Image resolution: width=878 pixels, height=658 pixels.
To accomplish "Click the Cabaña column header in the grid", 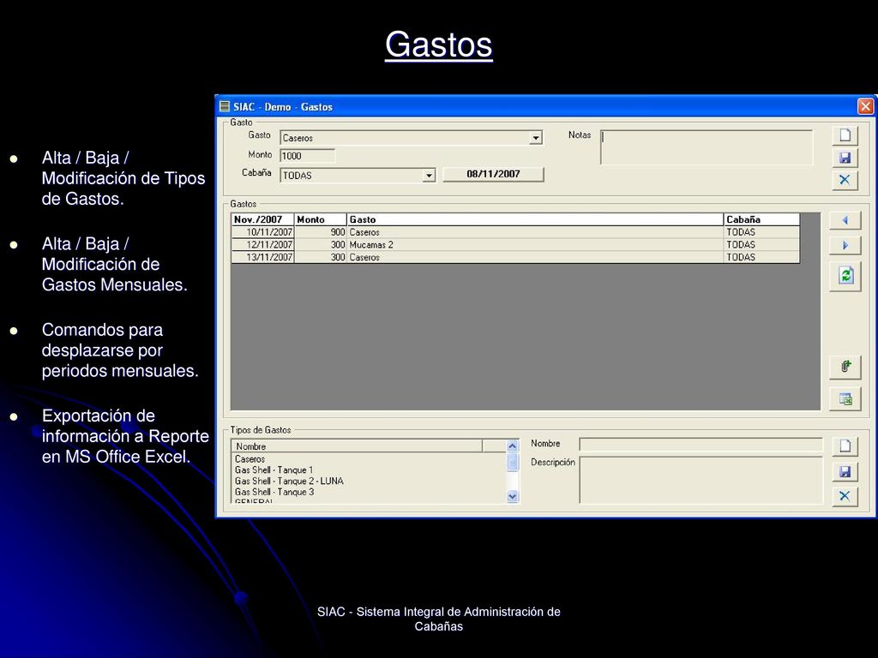I will click(x=761, y=219).
